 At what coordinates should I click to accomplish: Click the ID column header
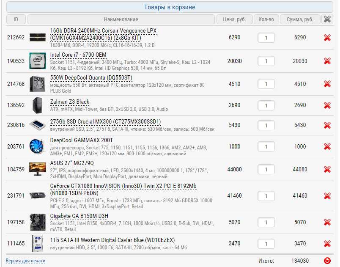16,19
